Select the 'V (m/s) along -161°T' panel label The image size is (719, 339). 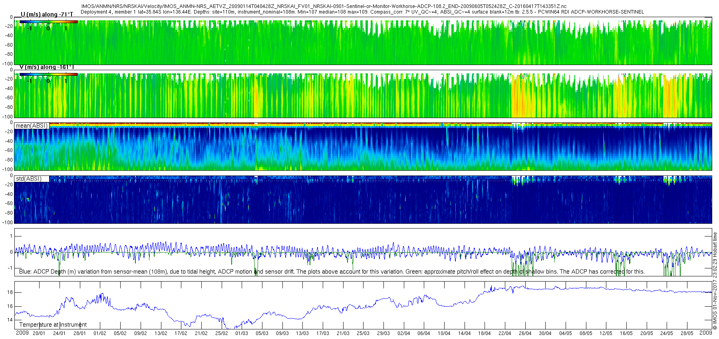pos(47,67)
